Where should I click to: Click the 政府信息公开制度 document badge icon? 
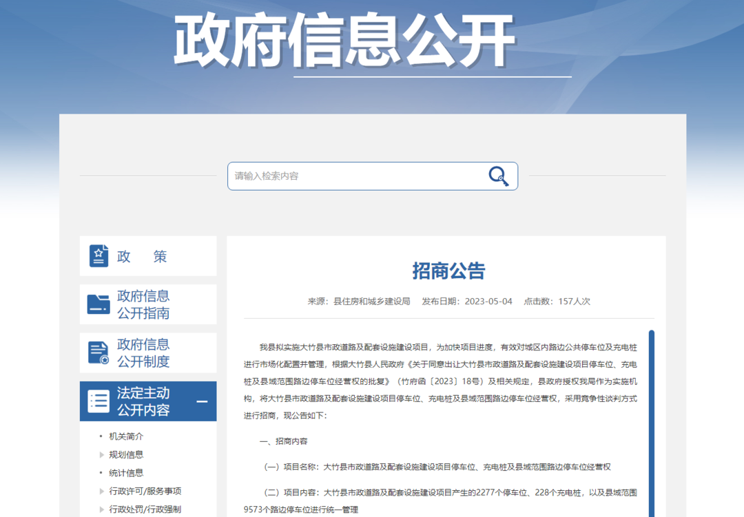point(99,352)
